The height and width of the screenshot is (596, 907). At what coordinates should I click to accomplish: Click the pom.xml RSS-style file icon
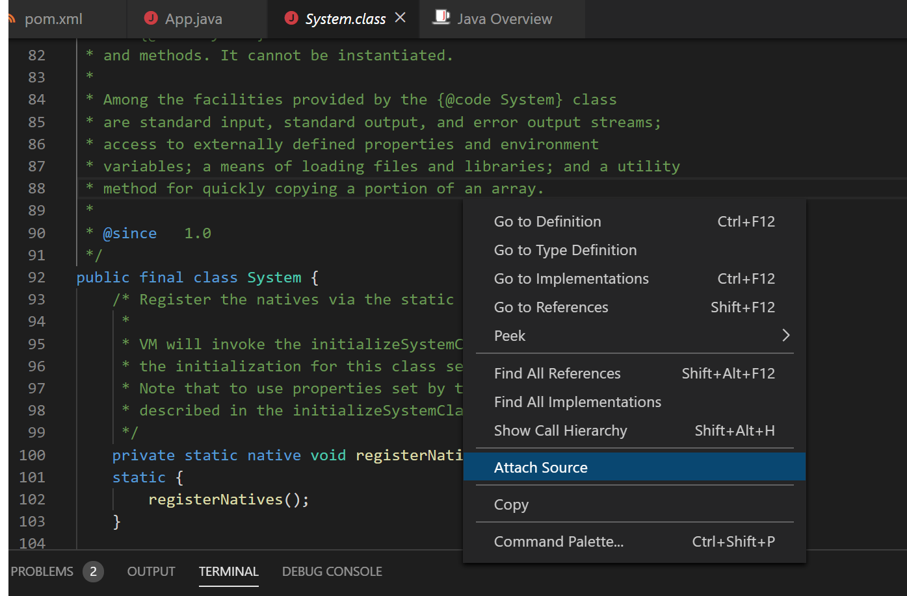[x=11, y=19]
